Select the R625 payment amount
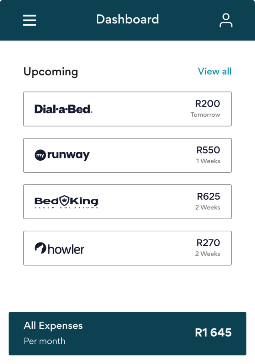Image resolution: width=255 pixels, height=364 pixels. click(x=208, y=196)
